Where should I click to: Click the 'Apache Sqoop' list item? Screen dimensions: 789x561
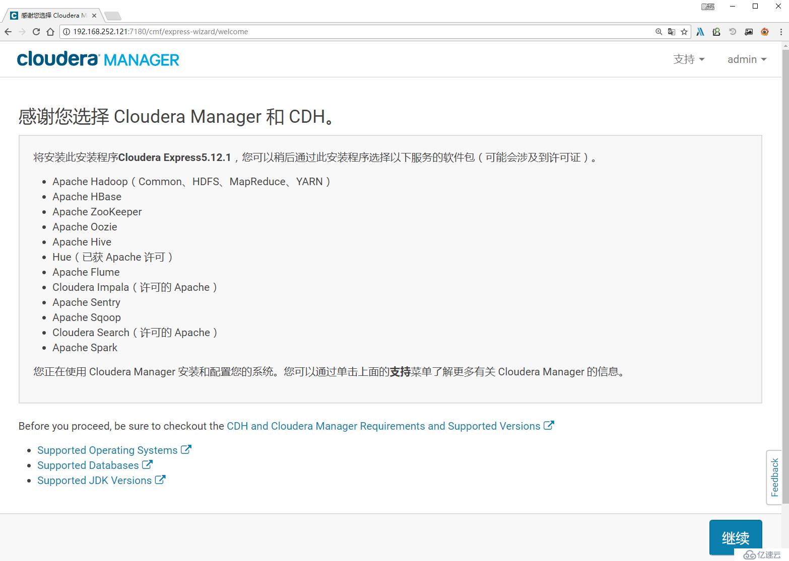click(x=87, y=317)
